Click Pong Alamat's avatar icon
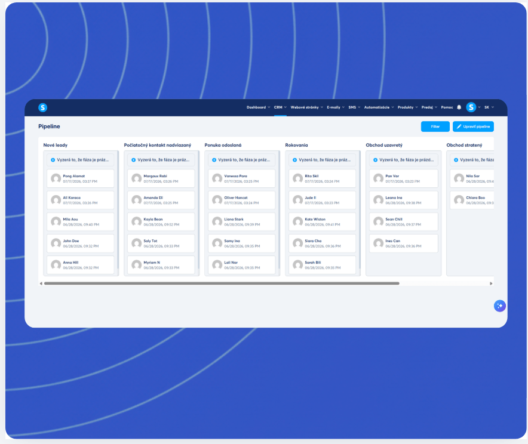This screenshot has width=528, height=444. point(56,178)
